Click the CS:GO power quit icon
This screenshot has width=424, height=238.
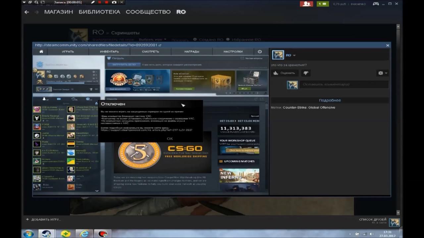(x=260, y=52)
